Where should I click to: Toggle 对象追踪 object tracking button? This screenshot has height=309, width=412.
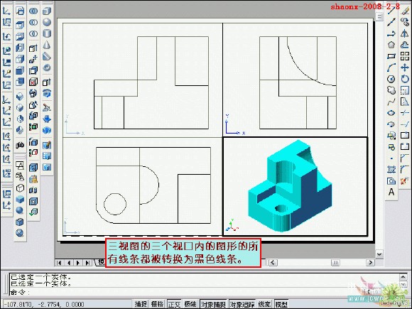coord(242,304)
